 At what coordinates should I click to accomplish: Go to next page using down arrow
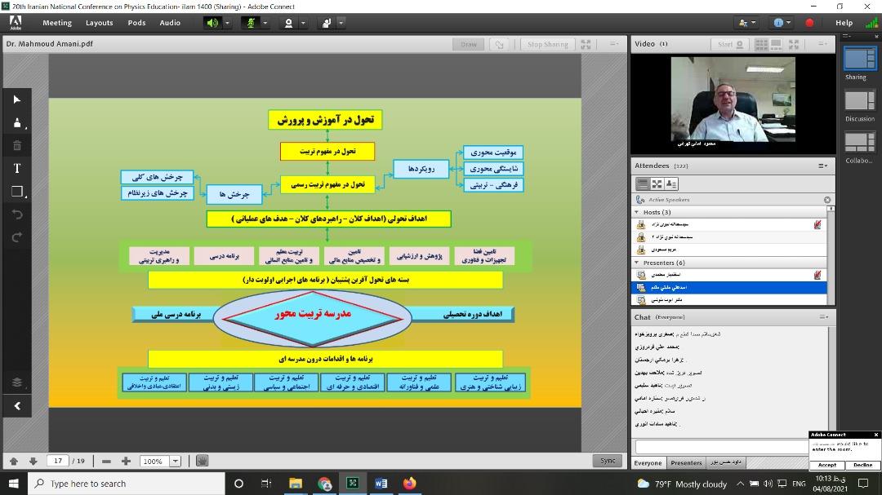pyautogui.click(x=33, y=461)
